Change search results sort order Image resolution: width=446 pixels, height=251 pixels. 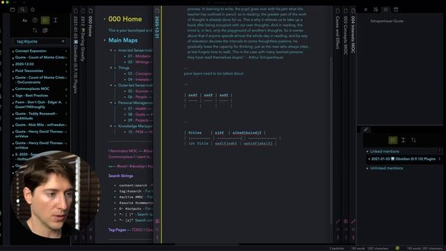click(x=35, y=30)
